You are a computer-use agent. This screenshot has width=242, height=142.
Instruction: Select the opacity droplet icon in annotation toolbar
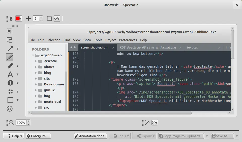pyautogui.click(x=11, y=18)
